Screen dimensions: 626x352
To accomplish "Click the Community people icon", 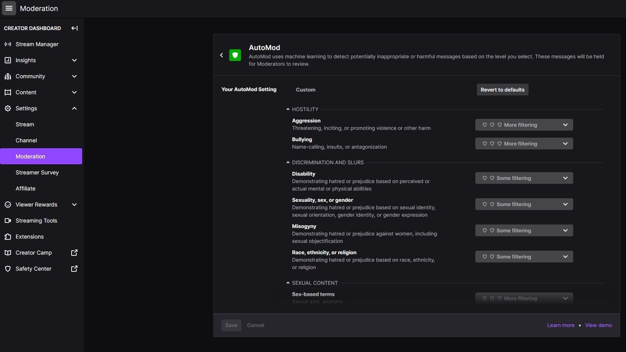I will point(7,76).
